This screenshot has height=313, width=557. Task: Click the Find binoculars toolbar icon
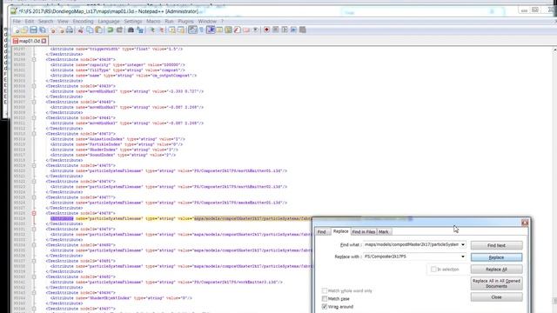tap(131, 30)
